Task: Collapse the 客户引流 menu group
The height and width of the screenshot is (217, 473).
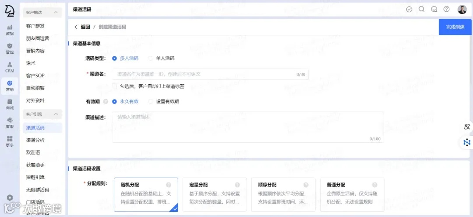Action: pos(42,114)
